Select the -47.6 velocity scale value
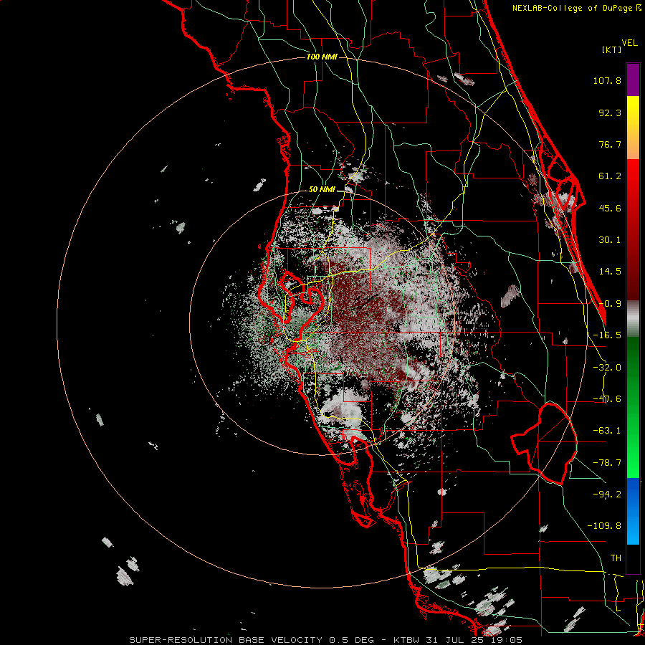The height and width of the screenshot is (645, 645). pos(607,399)
